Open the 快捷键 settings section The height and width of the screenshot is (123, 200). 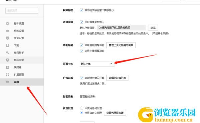point(22,67)
